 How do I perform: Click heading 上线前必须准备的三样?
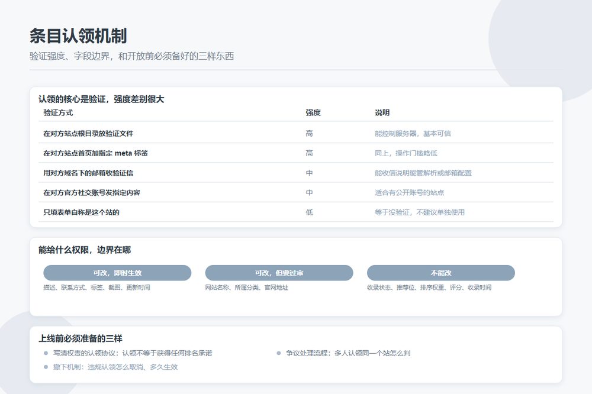(x=81, y=338)
